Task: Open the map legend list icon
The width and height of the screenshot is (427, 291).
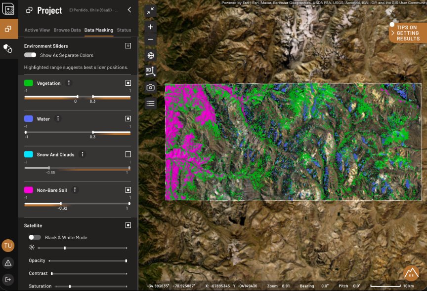Action: (150, 103)
